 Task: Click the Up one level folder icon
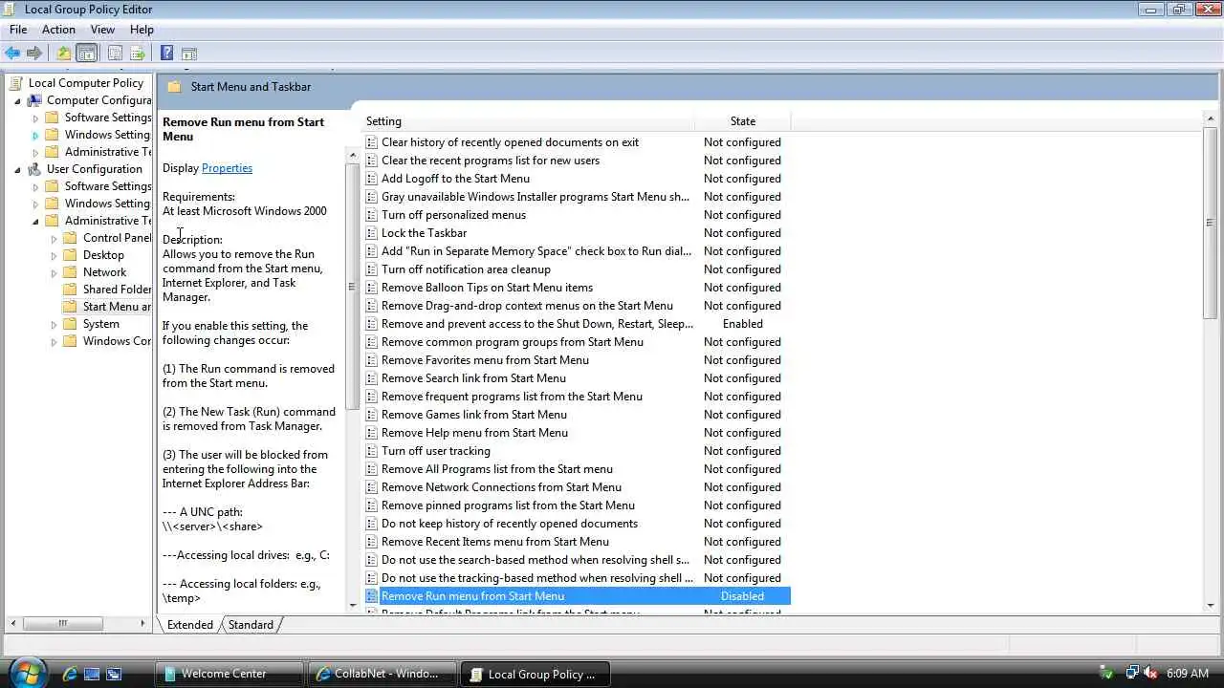[x=63, y=54]
